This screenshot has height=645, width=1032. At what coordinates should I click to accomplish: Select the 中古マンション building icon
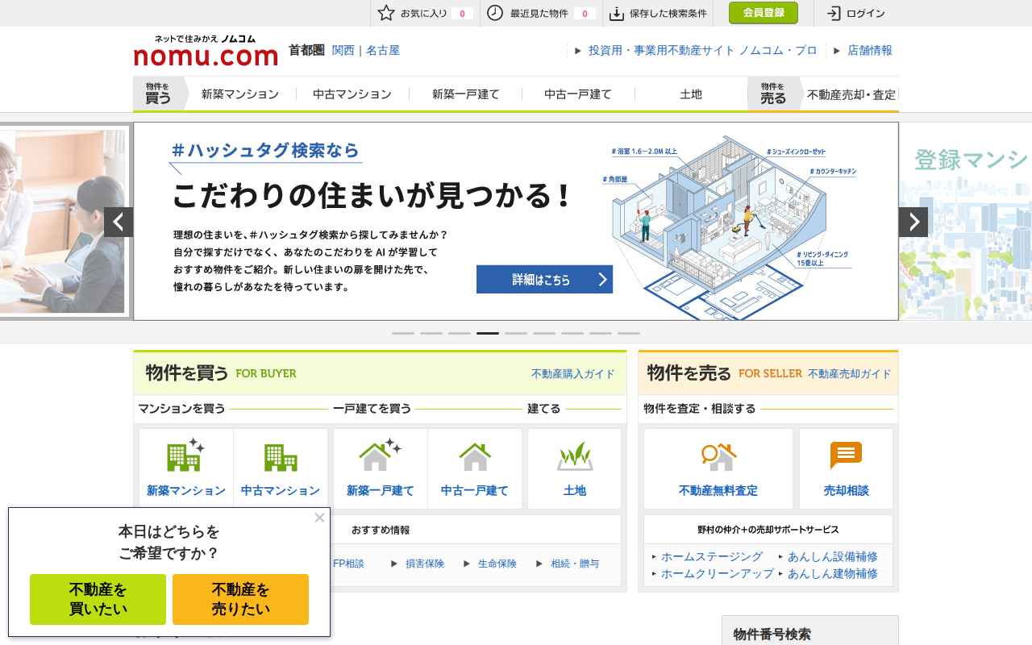tap(280, 456)
